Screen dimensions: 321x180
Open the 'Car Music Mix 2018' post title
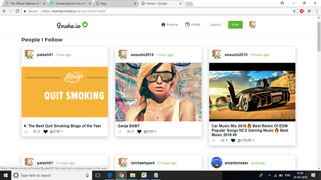click(x=250, y=130)
